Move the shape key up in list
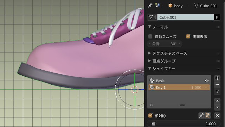225x127 pixels. [x=217, y=101]
